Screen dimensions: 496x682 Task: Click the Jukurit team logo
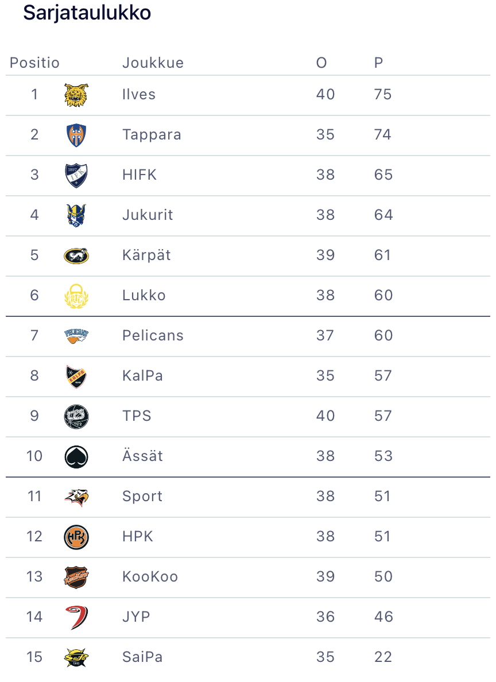[76, 215]
